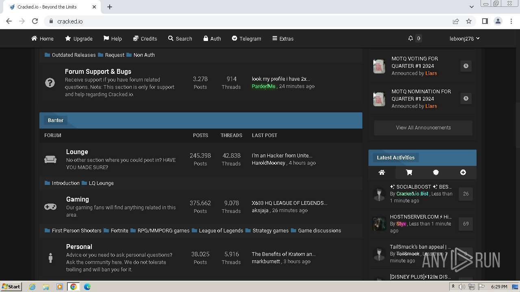The width and height of the screenshot is (520, 292).
Task: View aksjaja's profile
Action: pos(260,210)
